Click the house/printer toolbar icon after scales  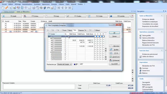point(52,8)
